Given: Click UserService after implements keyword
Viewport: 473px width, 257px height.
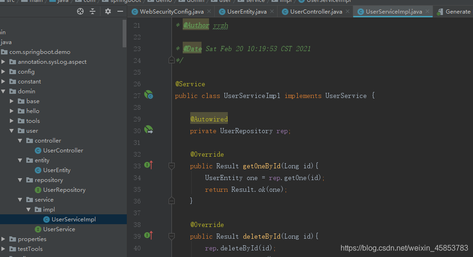Looking at the screenshot, I should coord(346,96).
